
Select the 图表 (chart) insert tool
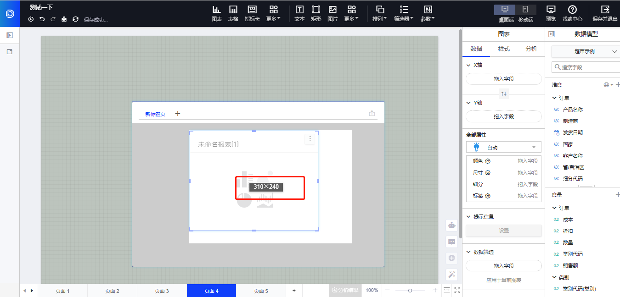click(x=216, y=12)
